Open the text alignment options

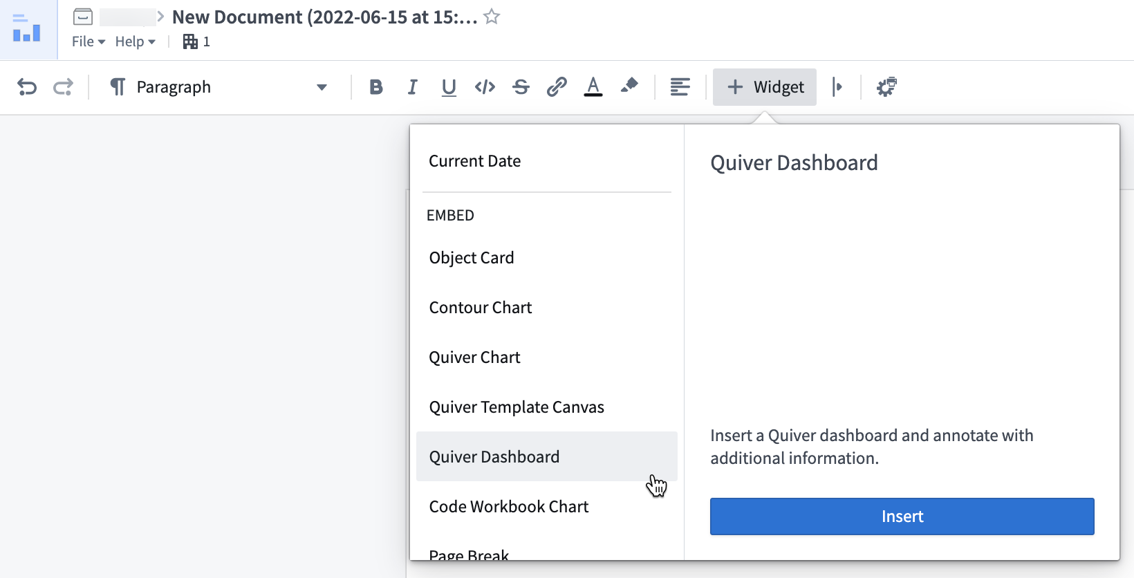680,87
